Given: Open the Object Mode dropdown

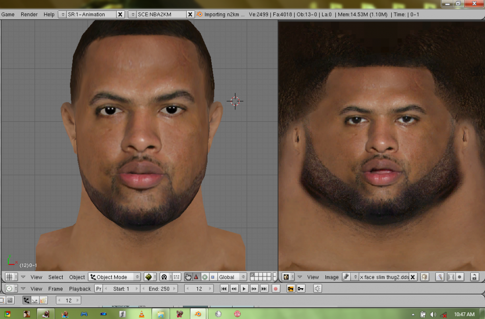Looking at the screenshot, I should (x=115, y=277).
